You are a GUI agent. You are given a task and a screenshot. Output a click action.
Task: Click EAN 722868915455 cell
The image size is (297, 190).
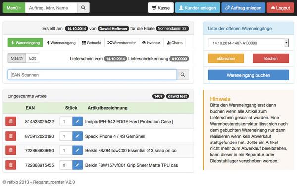[40, 165]
